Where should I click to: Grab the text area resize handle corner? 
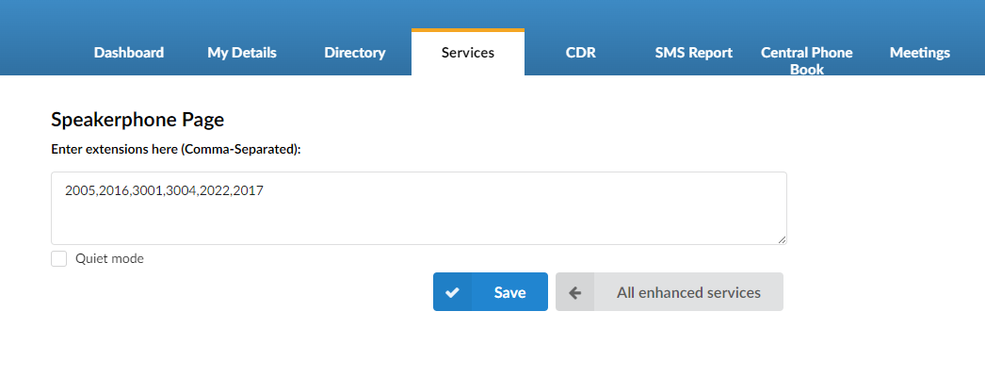[x=782, y=239]
